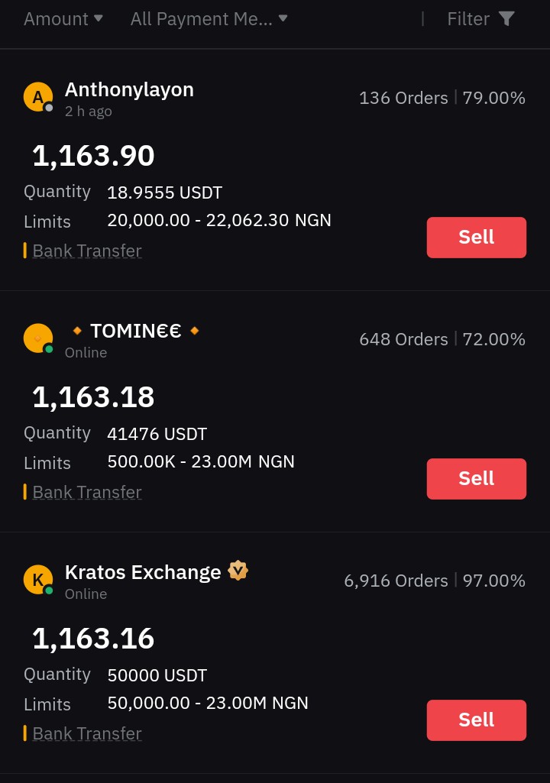Click Bank Transfer under Kratos Exchange's offer
This screenshot has height=783, width=550.
87,733
